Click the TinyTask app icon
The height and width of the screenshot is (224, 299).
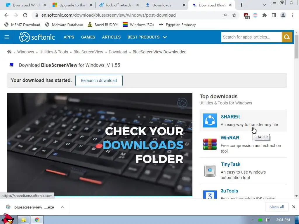pyautogui.click(x=210, y=171)
